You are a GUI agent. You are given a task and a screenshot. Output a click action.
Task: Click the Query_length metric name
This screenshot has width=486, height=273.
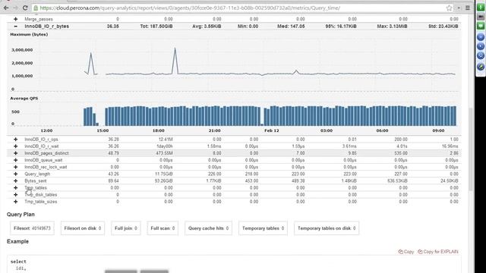point(37,174)
